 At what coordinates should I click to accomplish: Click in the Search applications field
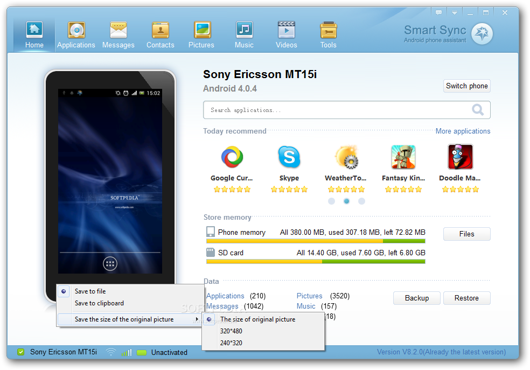point(346,110)
